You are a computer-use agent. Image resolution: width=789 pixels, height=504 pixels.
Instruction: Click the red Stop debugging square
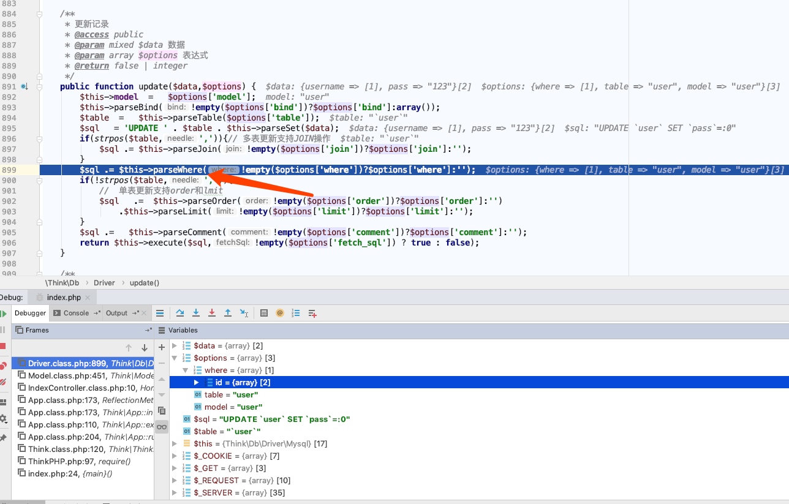[3, 346]
